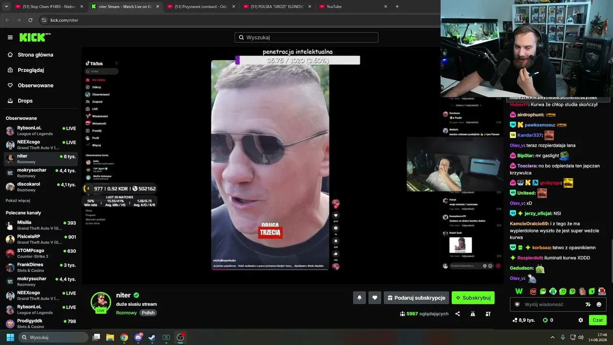The image size is (613, 345).
Task: Insert the green W quick emote
Action: click(519, 291)
